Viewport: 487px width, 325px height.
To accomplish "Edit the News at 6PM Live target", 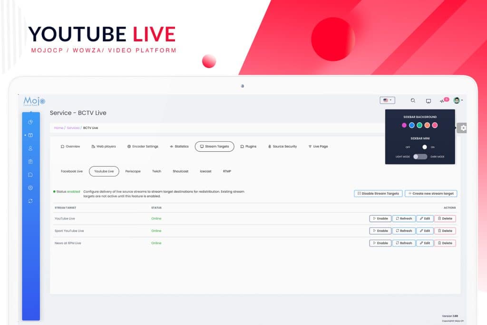I will [x=425, y=243].
